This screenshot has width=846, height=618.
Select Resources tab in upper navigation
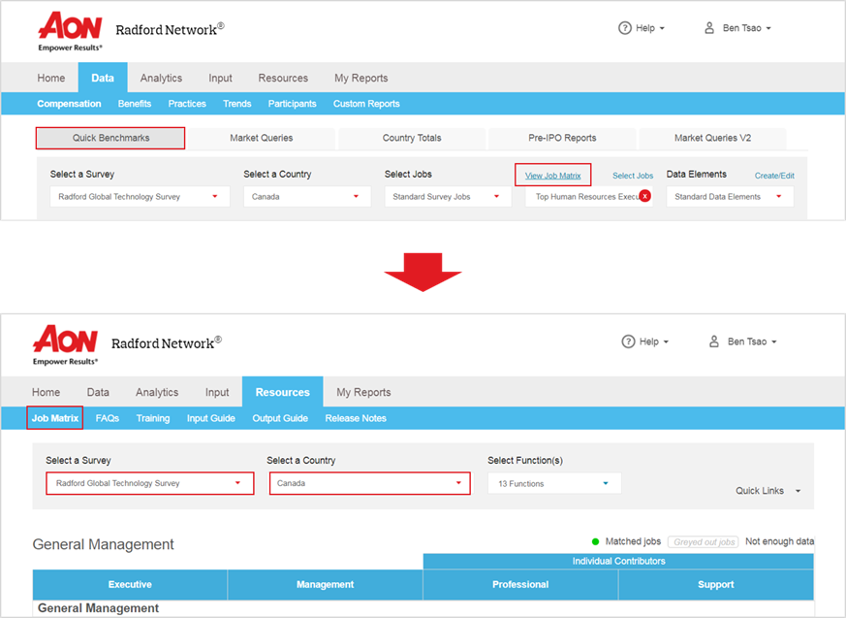(x=283, y=78)
